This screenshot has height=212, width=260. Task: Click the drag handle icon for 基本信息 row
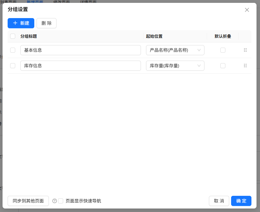pyautogui.click(x=245, y=50)
